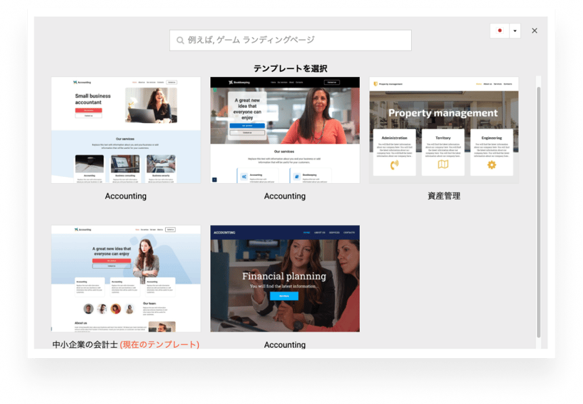Click the map icon under Territory
583x404 pixels.
coord(444,164)
